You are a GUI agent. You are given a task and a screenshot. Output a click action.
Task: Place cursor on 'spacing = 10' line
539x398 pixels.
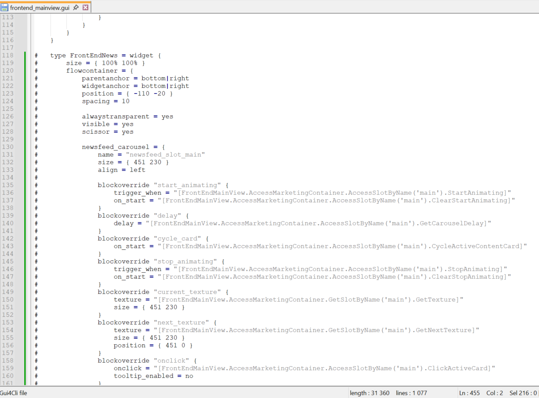(x=106, y=101)
